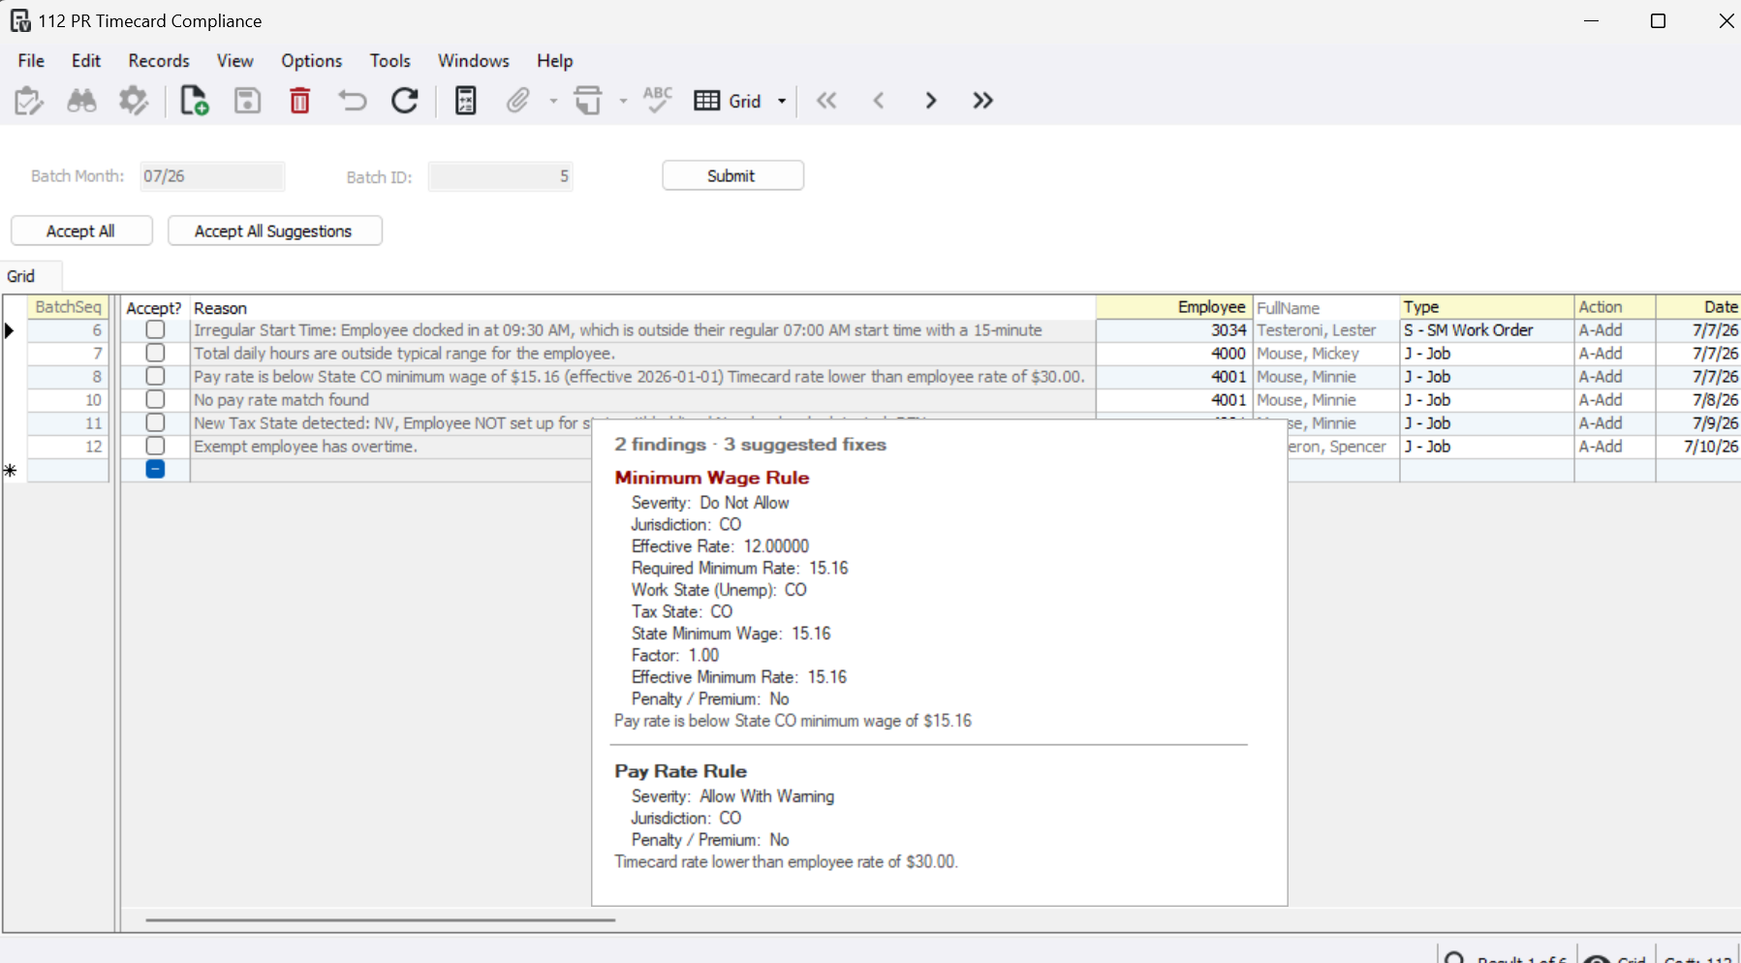Save the record with the floppy disk icon
The height and width of the screenshot is (963, 1741).
pos(248,101)
